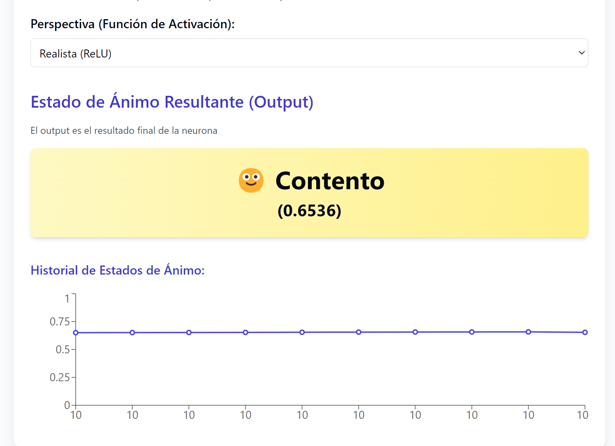This screenshot has width=615, height=446.
Task: Click the 0.25 label on the chart's Y axis
Action: tap(60, 377)
